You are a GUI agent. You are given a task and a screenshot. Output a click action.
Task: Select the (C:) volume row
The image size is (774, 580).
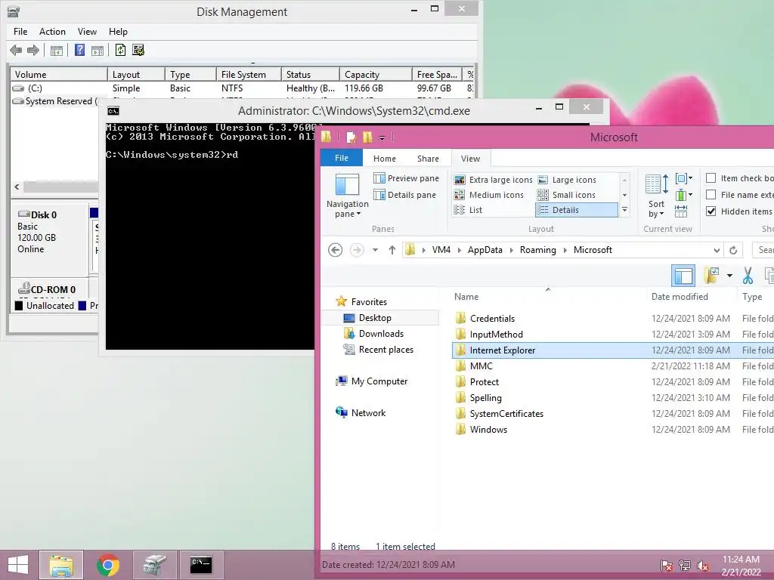[242, 88]
